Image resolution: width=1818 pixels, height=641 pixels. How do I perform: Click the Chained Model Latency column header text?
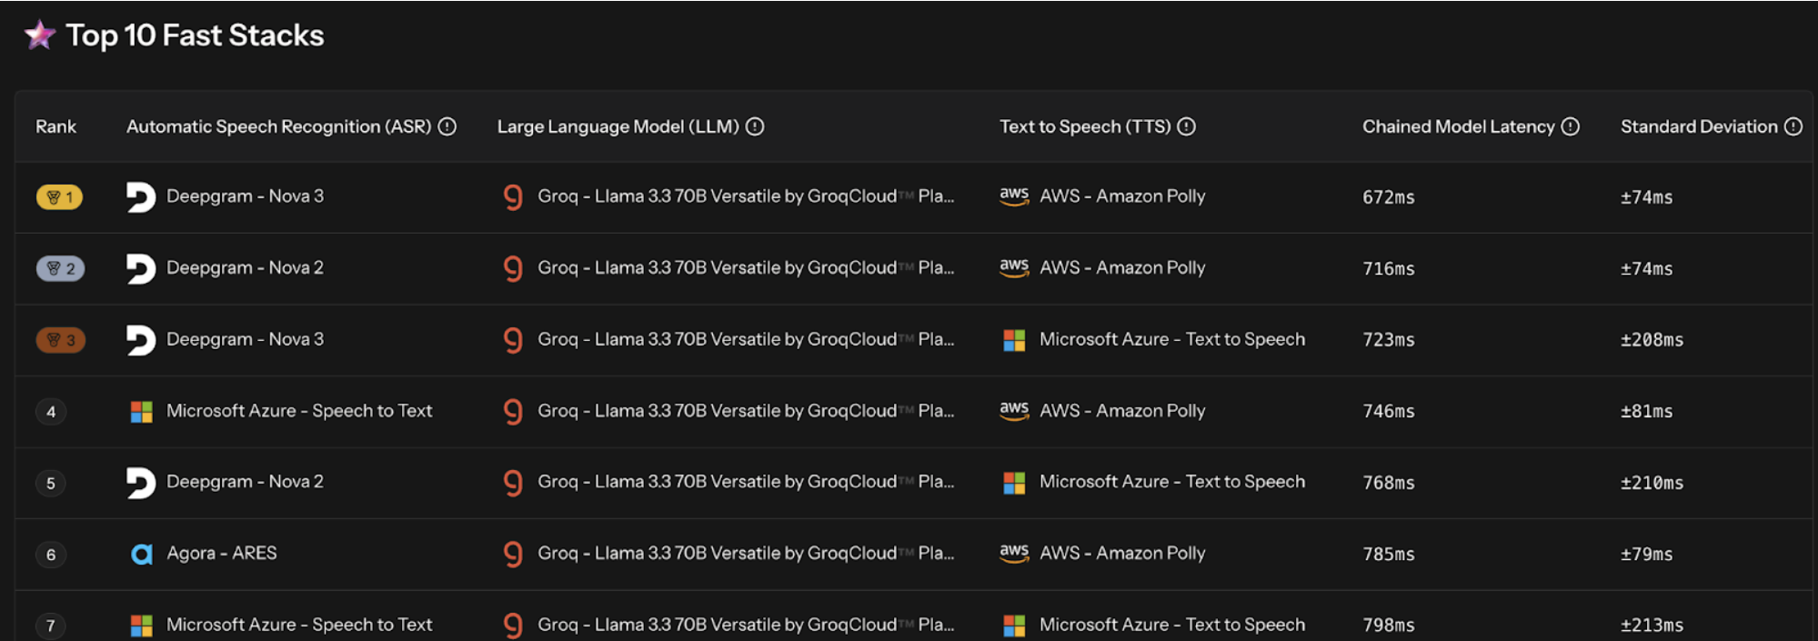coord(1458,126)
